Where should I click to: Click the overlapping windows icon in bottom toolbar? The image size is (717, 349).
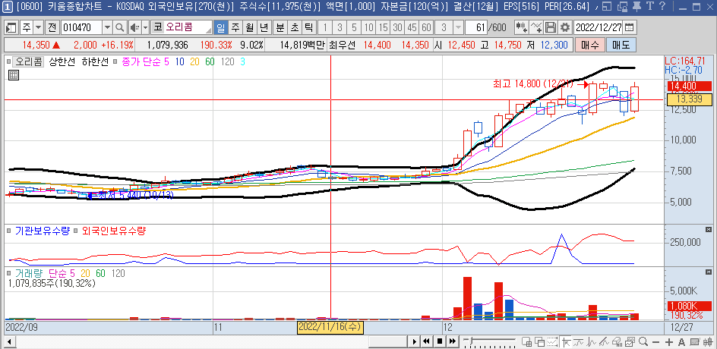[x=539, y=342]
